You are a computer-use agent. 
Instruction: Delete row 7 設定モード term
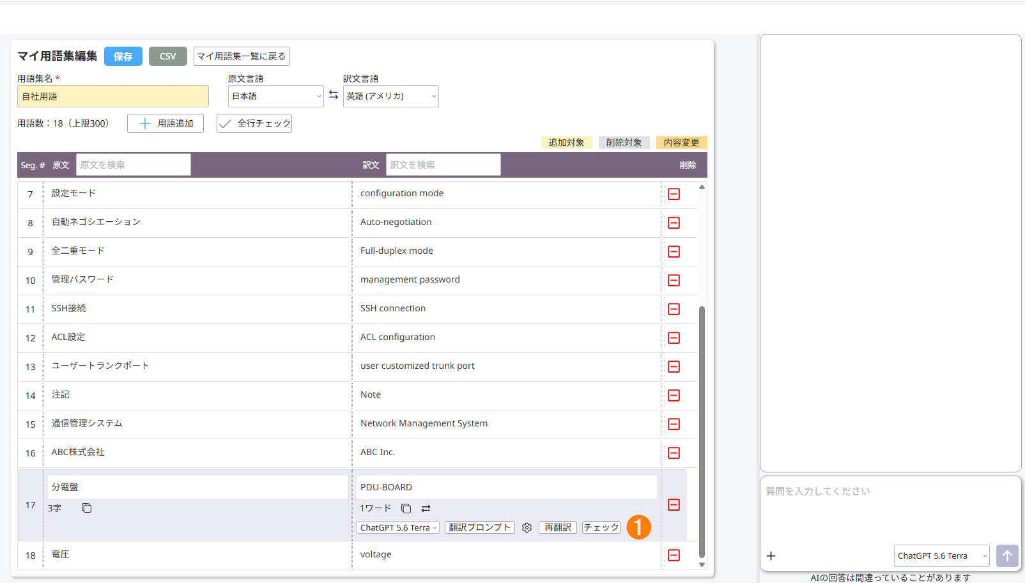(x=674, y=194)
